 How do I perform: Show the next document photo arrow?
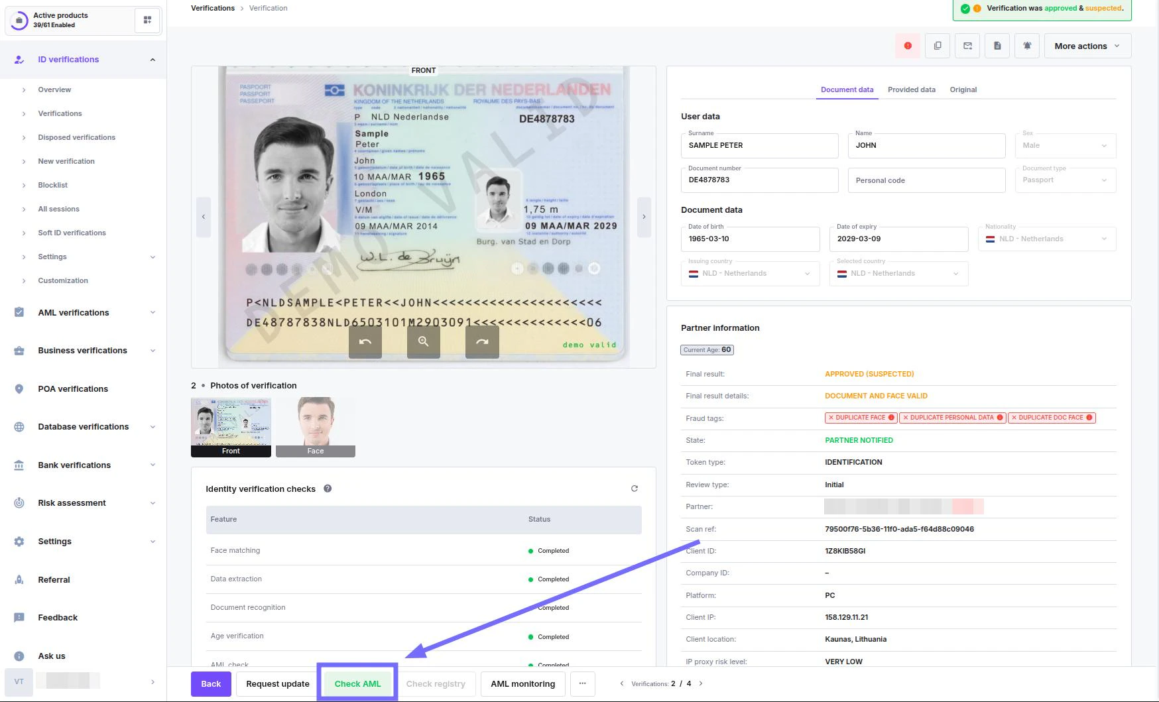(x=644, y=217)
